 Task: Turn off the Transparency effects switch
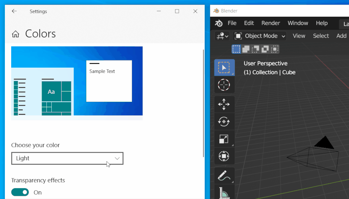[20, 192]
